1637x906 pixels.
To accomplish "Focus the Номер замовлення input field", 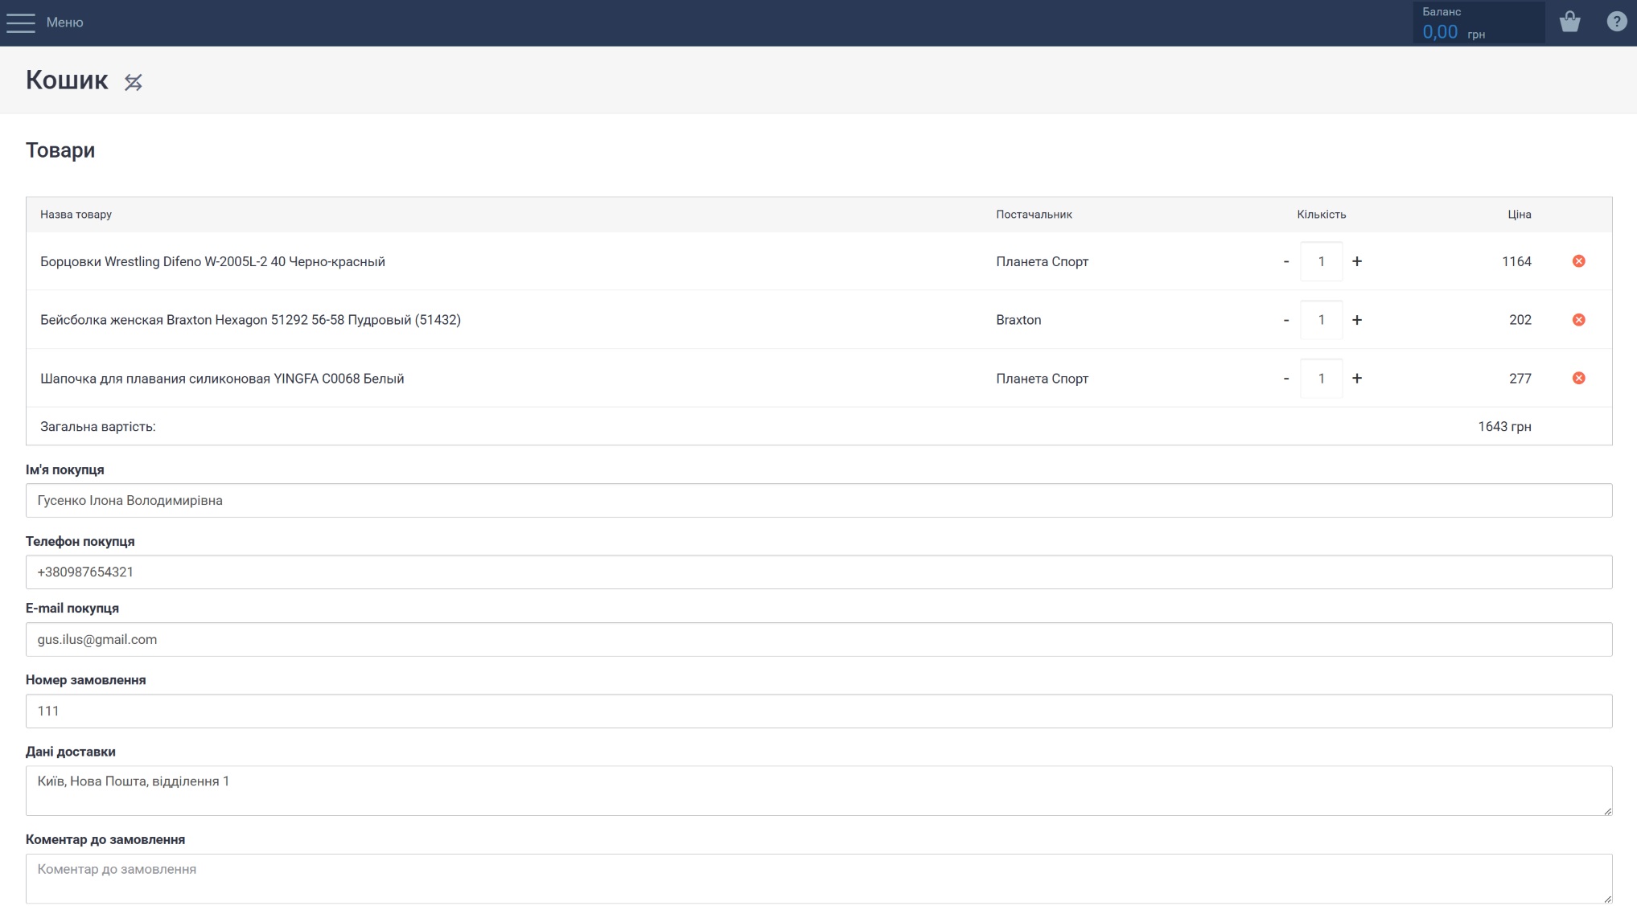I will [x=819, y=711].
